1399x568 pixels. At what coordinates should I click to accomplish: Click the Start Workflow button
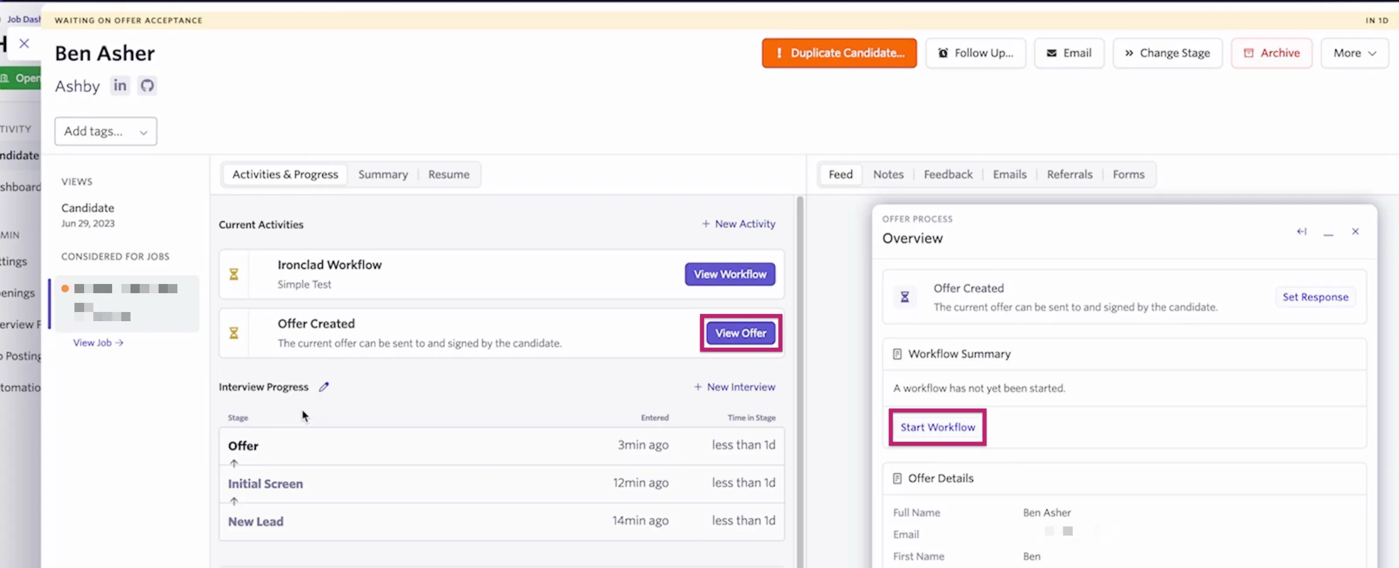pos(937,428)
